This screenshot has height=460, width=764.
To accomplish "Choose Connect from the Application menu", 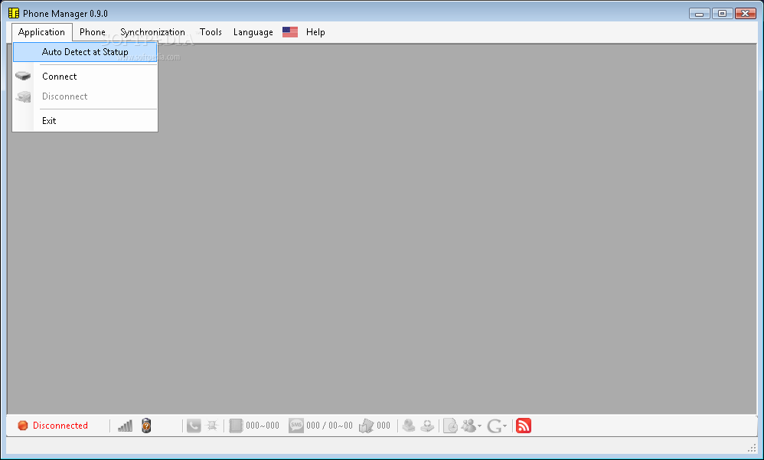I will tap(85, 76).
